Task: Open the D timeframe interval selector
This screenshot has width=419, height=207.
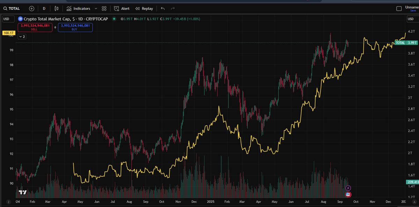Action: tap(44, 8)
